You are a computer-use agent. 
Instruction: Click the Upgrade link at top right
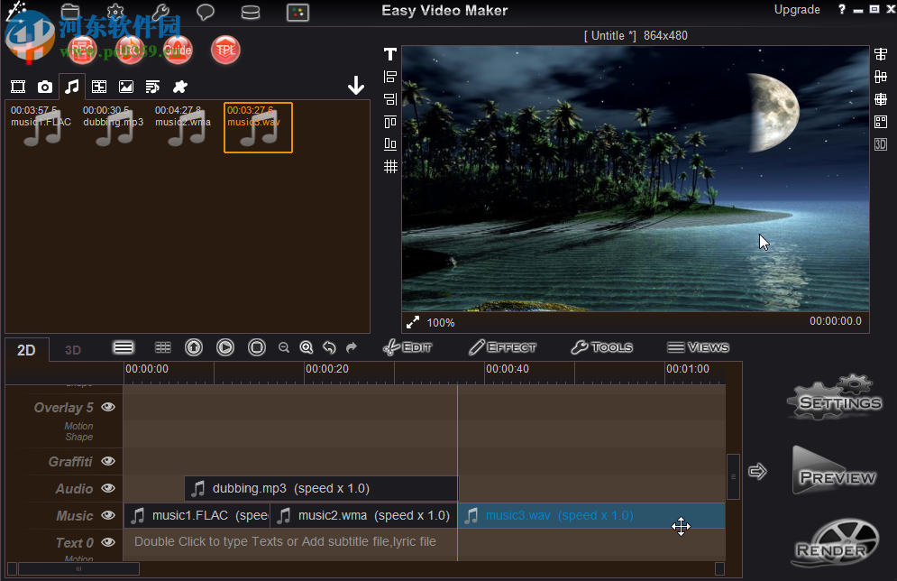tap(797, 10)
